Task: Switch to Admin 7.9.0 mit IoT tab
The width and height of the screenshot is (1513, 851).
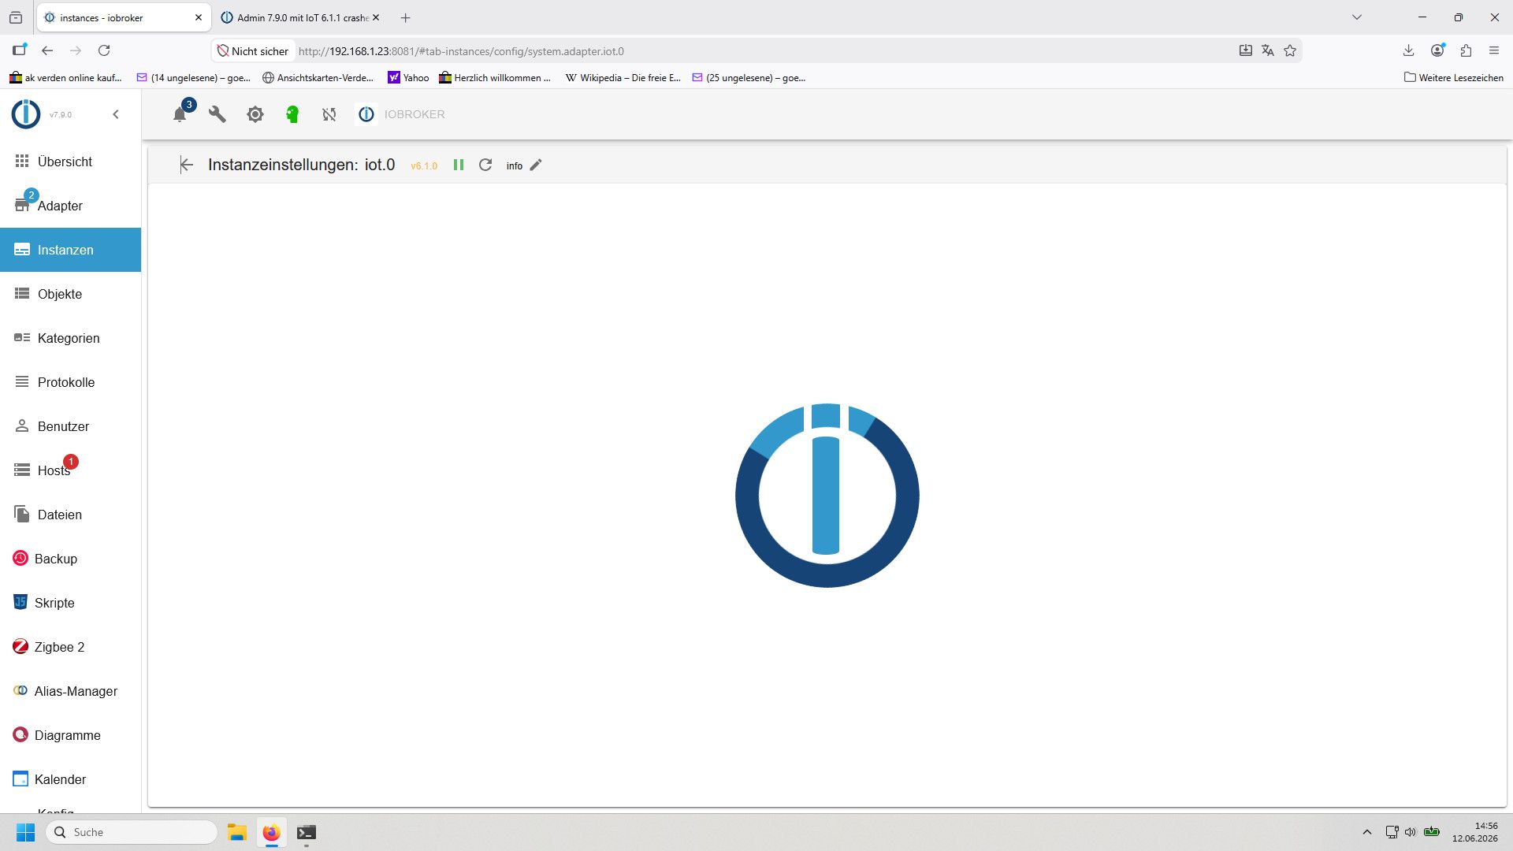Action: (300, 17)
